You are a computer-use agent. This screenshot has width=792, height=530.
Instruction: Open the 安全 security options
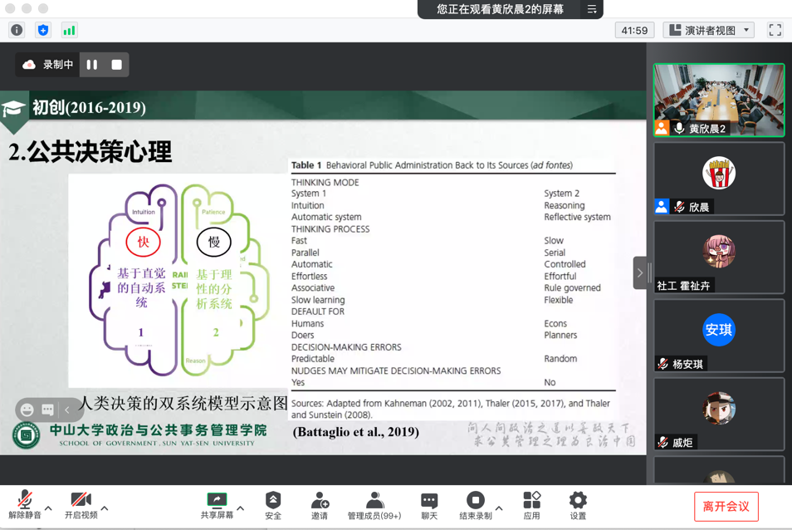tap(273, 504)
